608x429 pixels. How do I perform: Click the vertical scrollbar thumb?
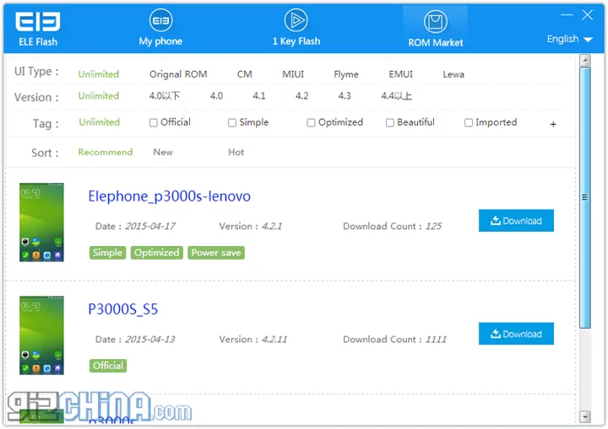point(584,197)
